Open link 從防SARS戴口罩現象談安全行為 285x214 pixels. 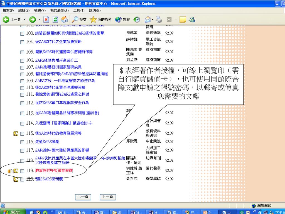[x=62, y=103]
